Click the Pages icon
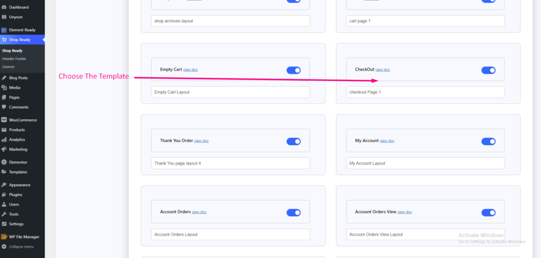Screen dimensions: 541x258 tap(4, 98)
